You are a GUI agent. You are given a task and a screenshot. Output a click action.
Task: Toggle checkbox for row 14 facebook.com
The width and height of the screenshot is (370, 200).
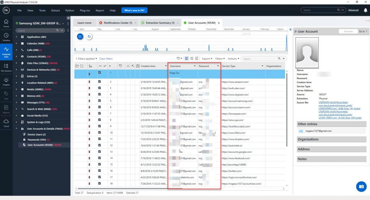click(99, 158)
